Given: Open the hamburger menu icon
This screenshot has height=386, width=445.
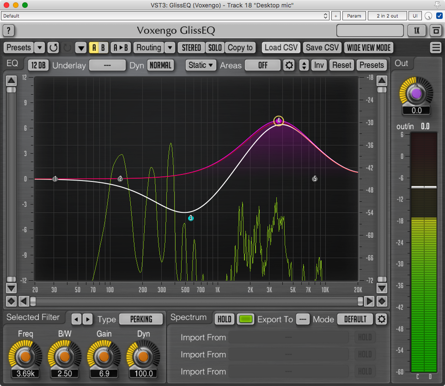Looking at the screenshot, I should [436, 48].
